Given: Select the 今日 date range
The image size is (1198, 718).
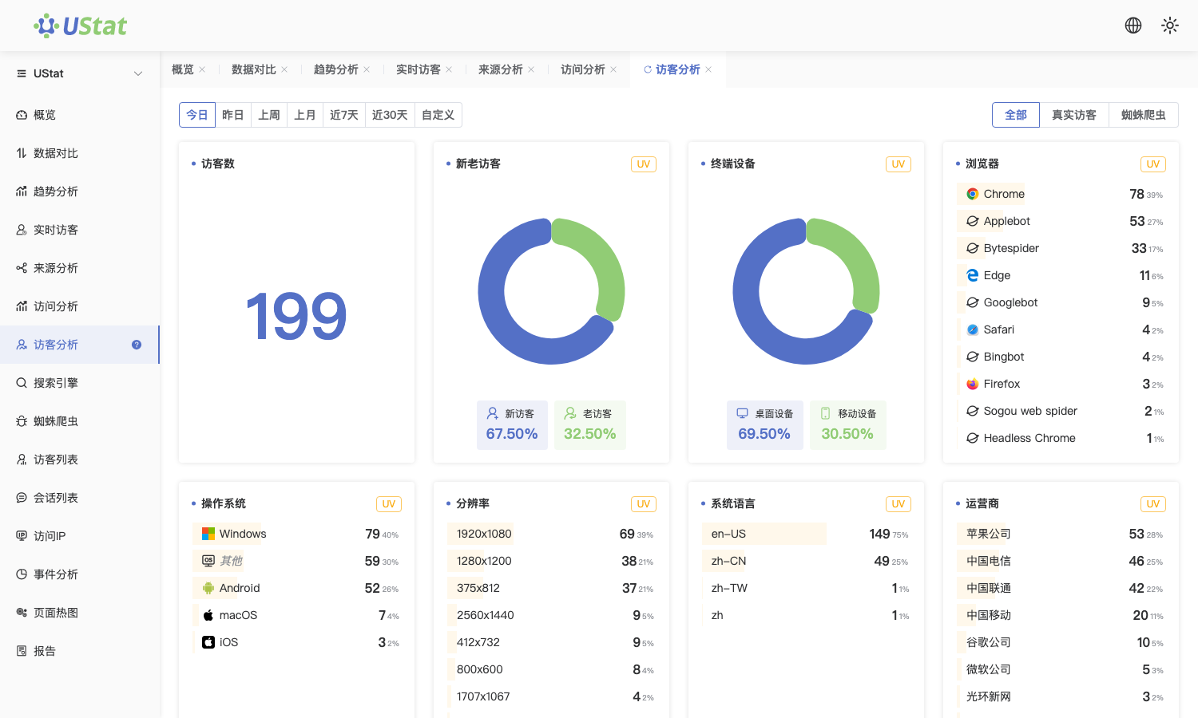Looking at the screenshot, I should coord(197,115).
